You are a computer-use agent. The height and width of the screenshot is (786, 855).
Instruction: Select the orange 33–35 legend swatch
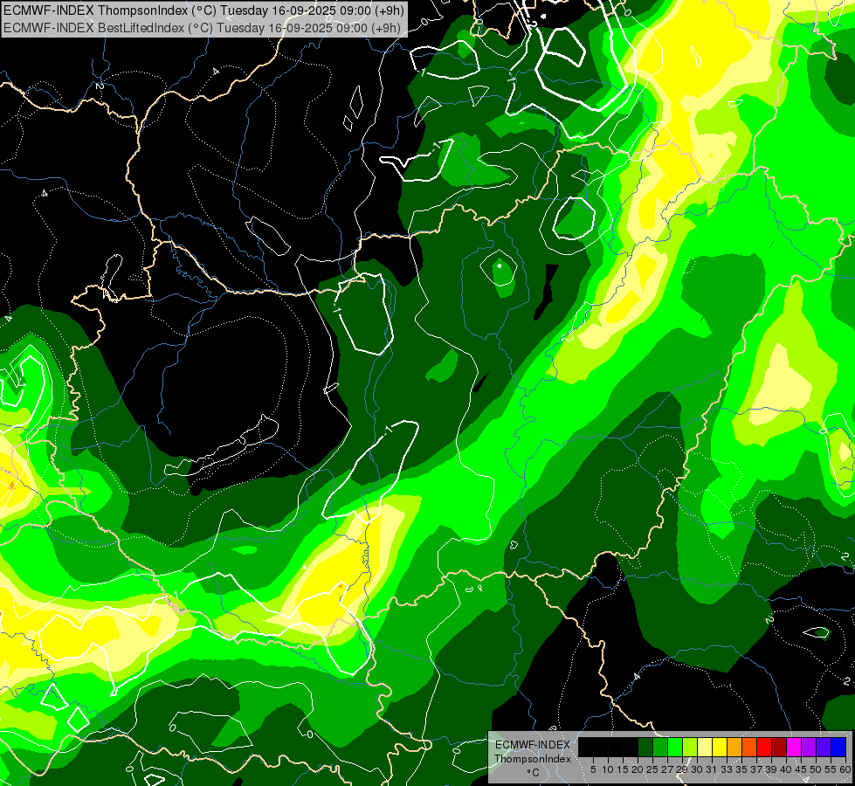tap(734, 748)
